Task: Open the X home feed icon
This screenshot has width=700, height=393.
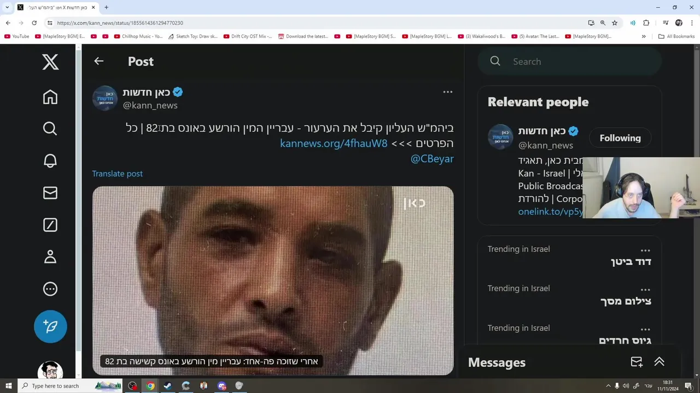Action: [50, 97]
